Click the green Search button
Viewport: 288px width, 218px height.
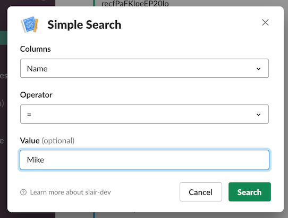pos(249,192)
